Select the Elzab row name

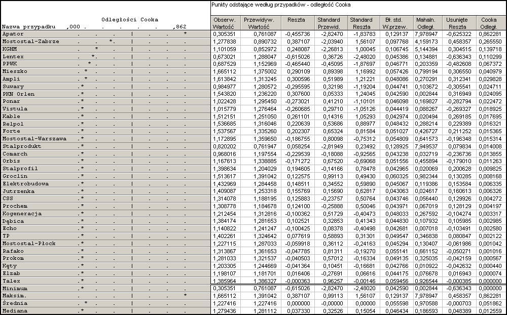(x=11, y=273)
